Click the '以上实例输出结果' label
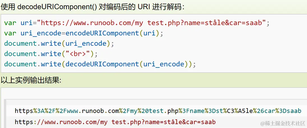 click(x=31, y=81)
